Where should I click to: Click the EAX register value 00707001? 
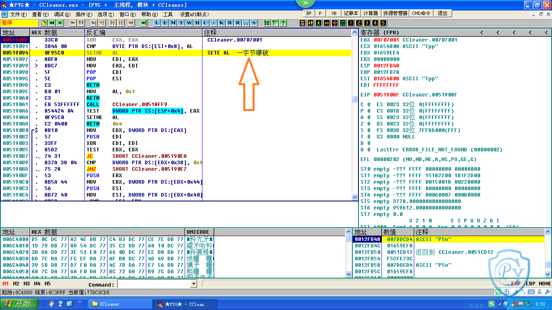386,40
